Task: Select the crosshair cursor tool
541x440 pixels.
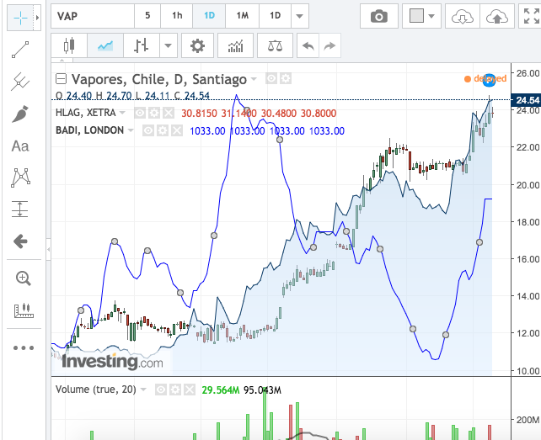Action: pos(20,18)
